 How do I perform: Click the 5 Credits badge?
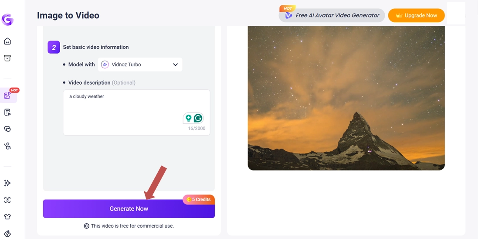(x=199, y=199)
